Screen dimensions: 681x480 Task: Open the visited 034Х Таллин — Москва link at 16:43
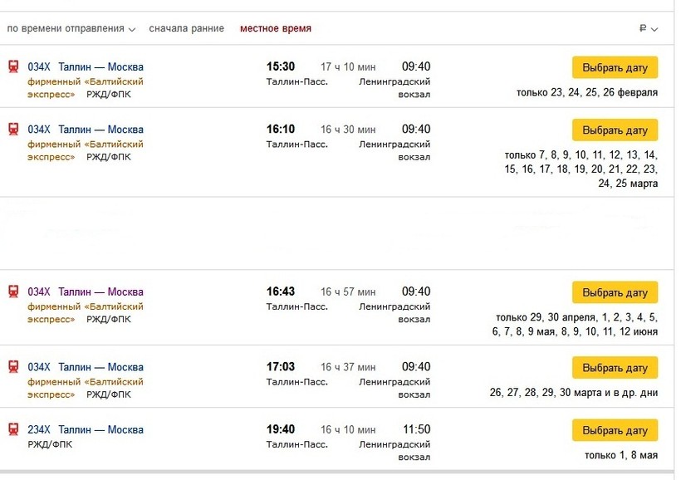pyautogui.click(x=86, y=291)
